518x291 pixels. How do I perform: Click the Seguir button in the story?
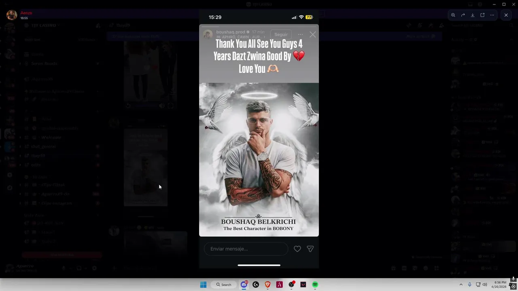pos(281,34)
